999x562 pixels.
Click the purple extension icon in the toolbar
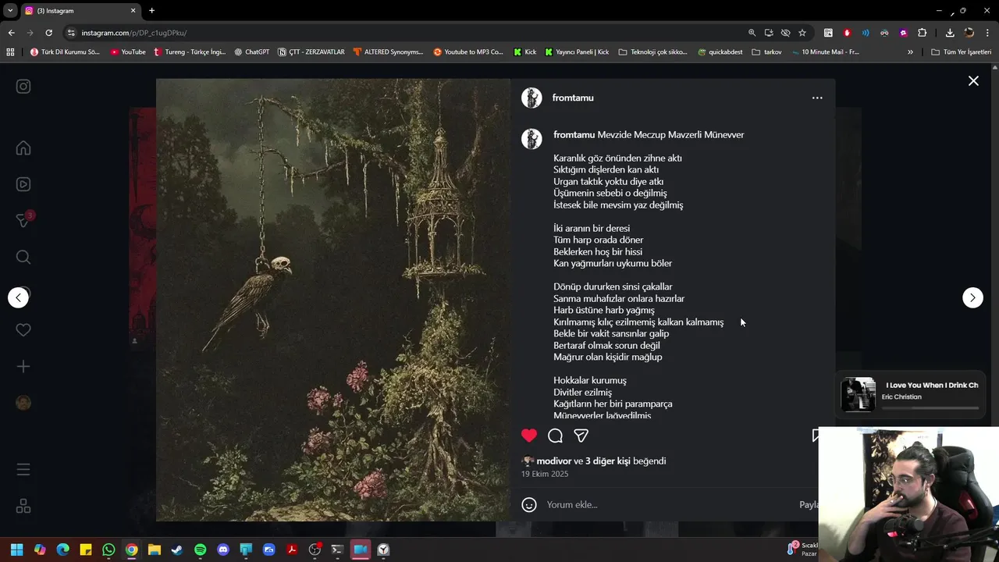pyautogui.click(x=904, y=33)
